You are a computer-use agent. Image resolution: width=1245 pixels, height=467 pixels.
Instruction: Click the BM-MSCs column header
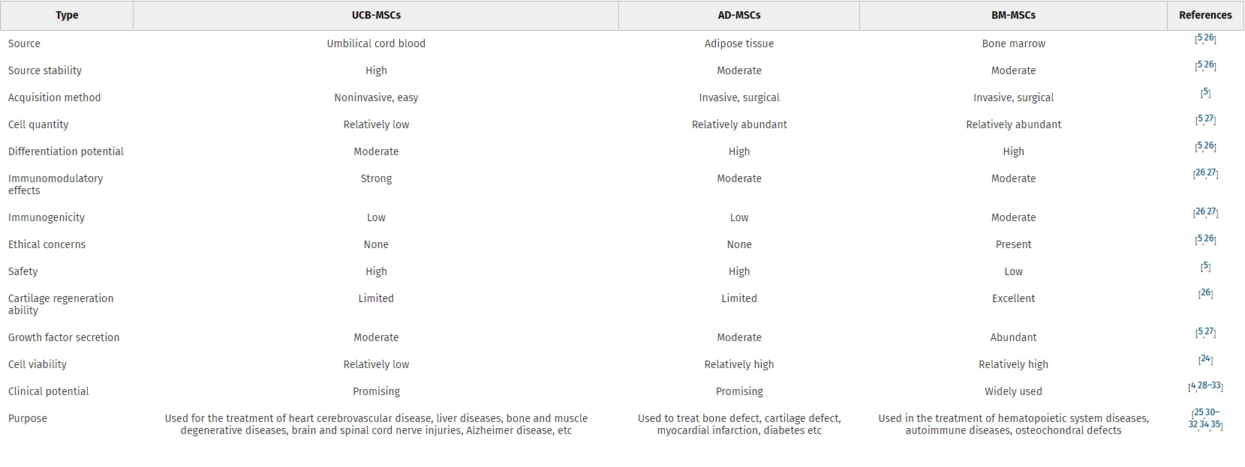pyautogui.click(x=1013, y=15)
